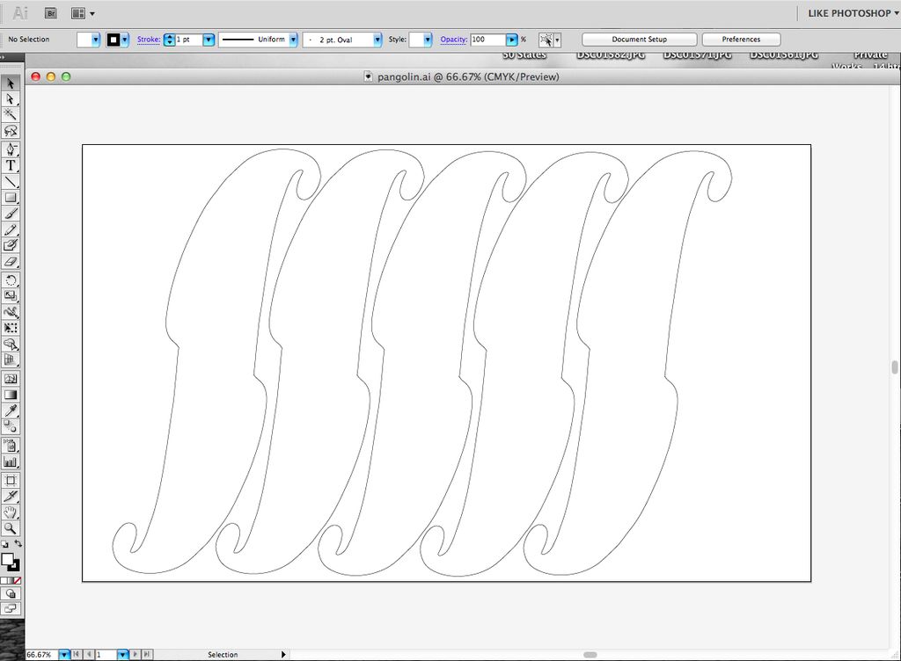
Task: Set the color to None in toolbox
Action: 17,580
